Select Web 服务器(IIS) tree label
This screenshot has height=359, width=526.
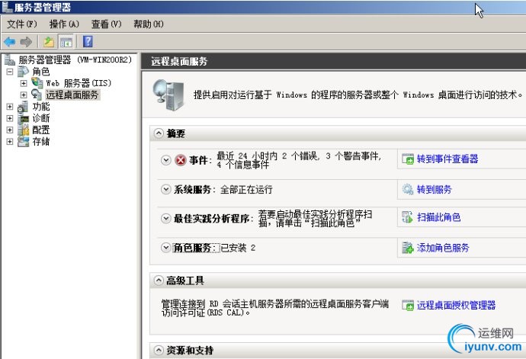[x=79, y=83]
